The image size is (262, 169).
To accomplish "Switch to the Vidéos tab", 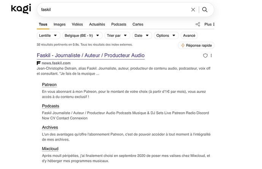I will coord(77,24).
